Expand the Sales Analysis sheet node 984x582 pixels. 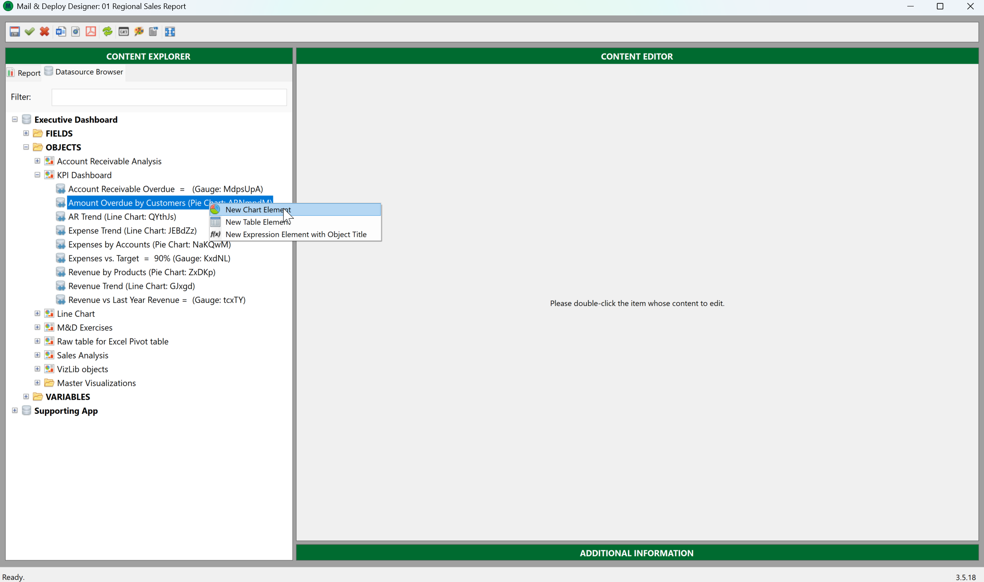(x=37, y=355)
